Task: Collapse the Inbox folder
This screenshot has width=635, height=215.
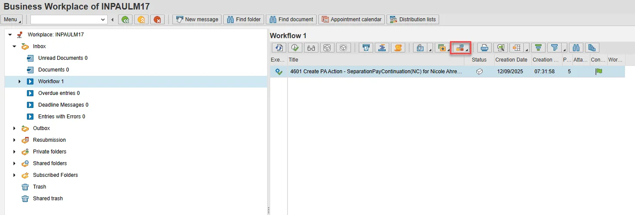Action: (14, 46)
